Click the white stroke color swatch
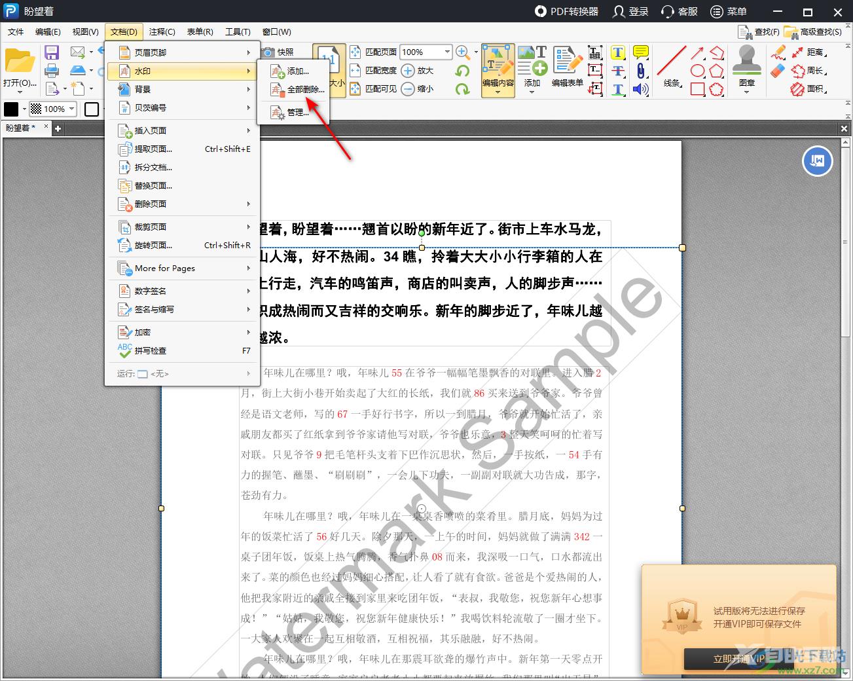853x681 pixels. [x=92, y=109]
